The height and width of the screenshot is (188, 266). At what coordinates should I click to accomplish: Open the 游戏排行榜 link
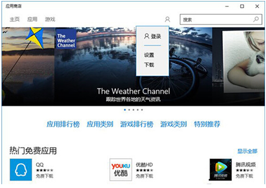pyautogui.click(x=137, y=124)
